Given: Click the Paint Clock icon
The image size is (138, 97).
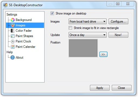Looking at the screenshot, I should tap(13, 41).
